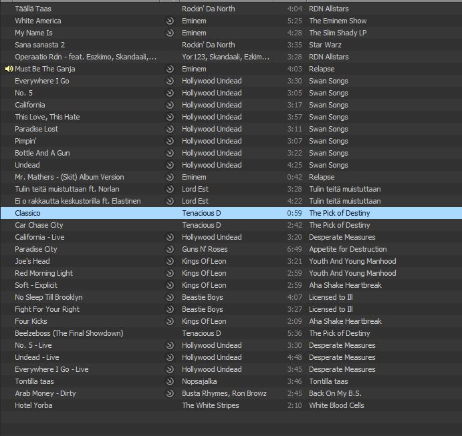
Task: Select the track Car Chase City
Action: pyautogui.click(x=39, y=226)
